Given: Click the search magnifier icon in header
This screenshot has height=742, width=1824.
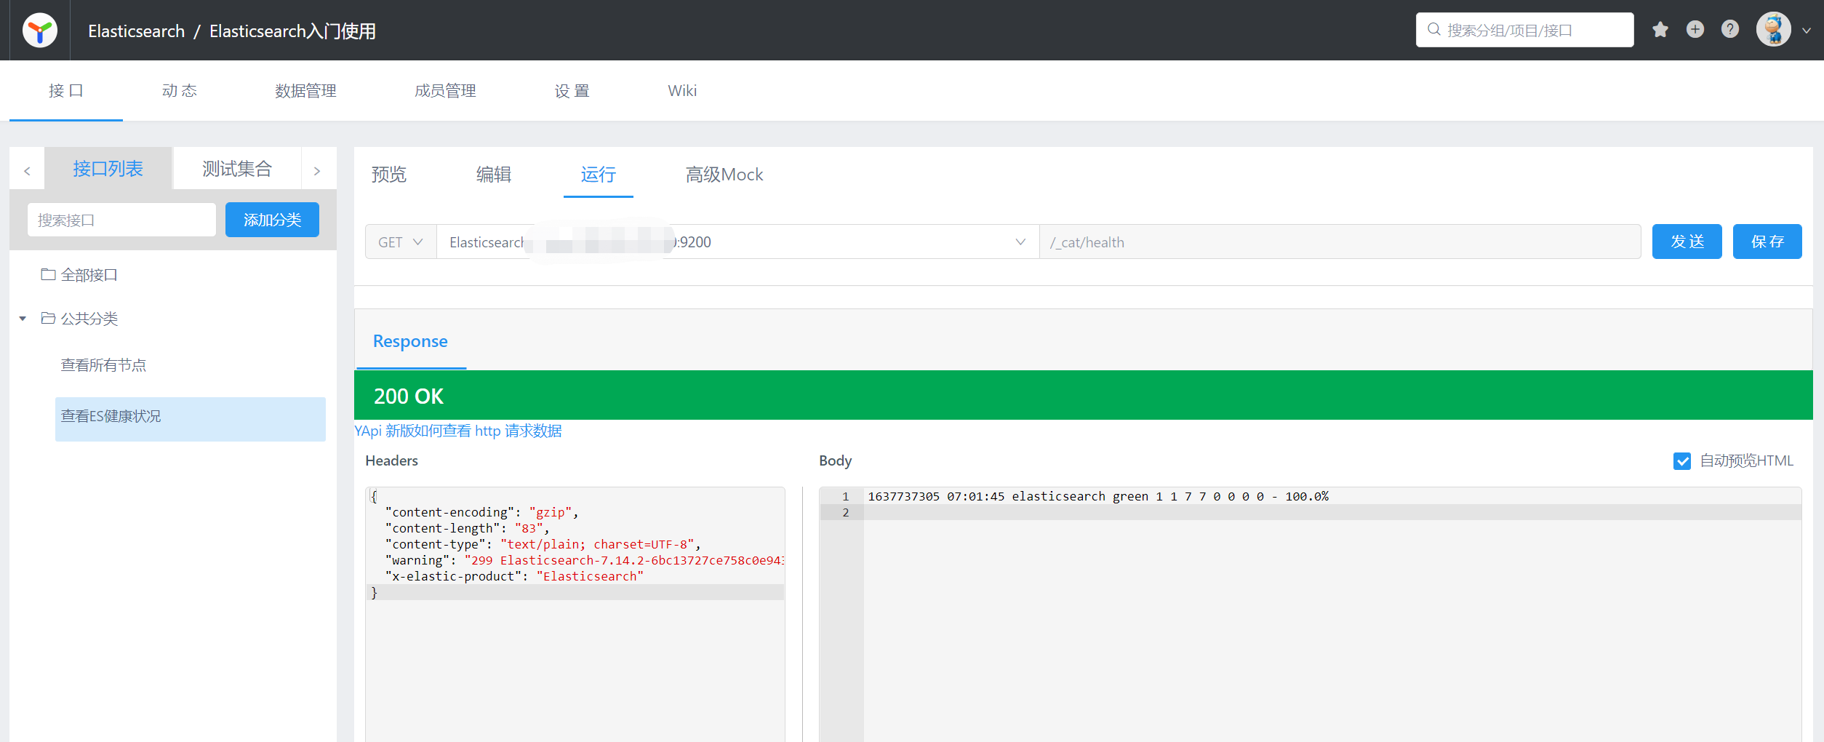Looking at the screenshot, I should (1434, 30).
